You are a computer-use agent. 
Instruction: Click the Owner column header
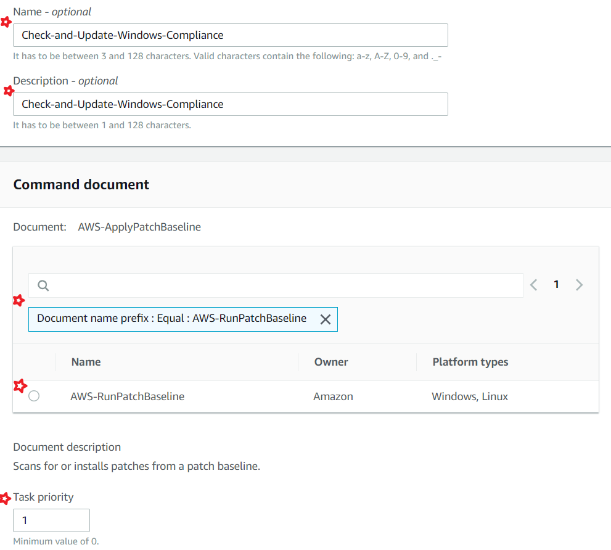(x=331, y=362)
